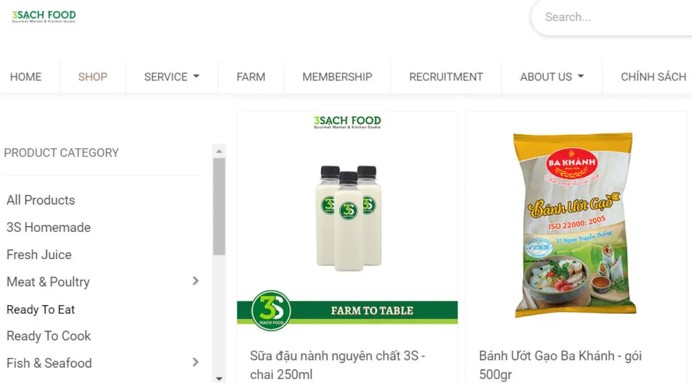Open the Ready To Cook category
The image size is (692, 383).
pyautogui.click(x=49, y=336)
